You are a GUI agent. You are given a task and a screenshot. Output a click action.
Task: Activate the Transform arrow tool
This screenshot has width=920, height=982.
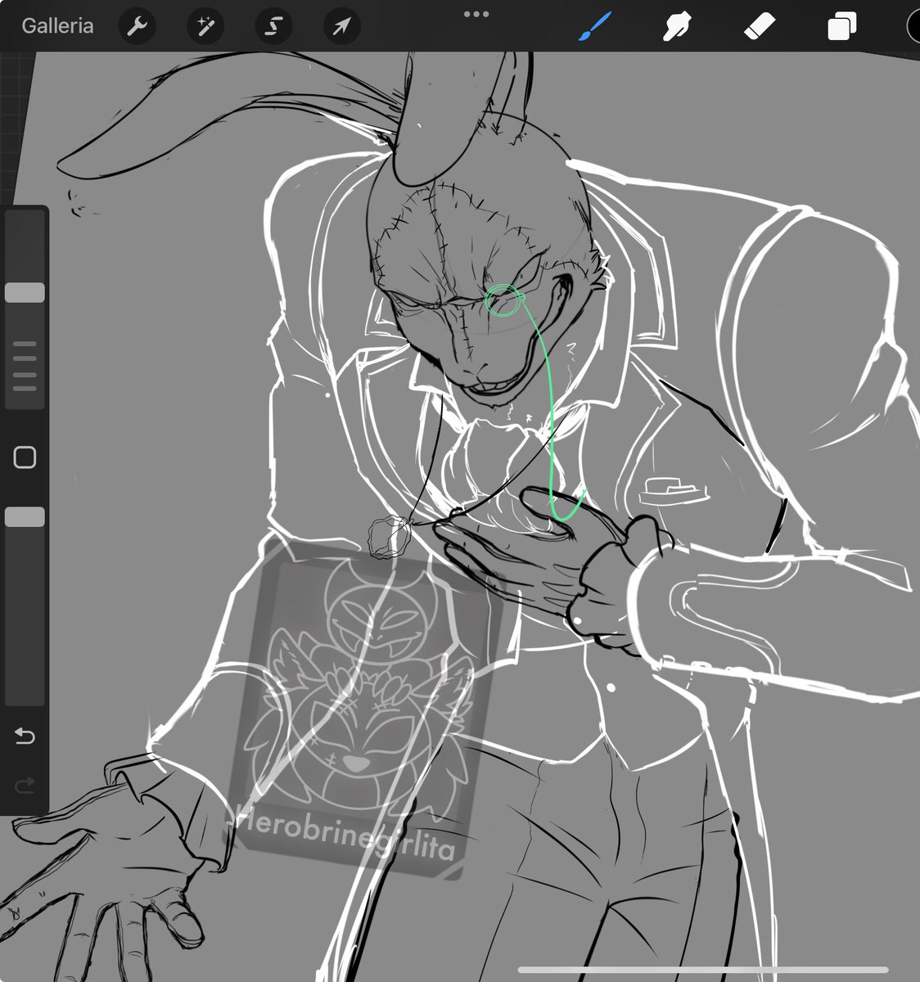pyautogui.click(x=341, y=26)
